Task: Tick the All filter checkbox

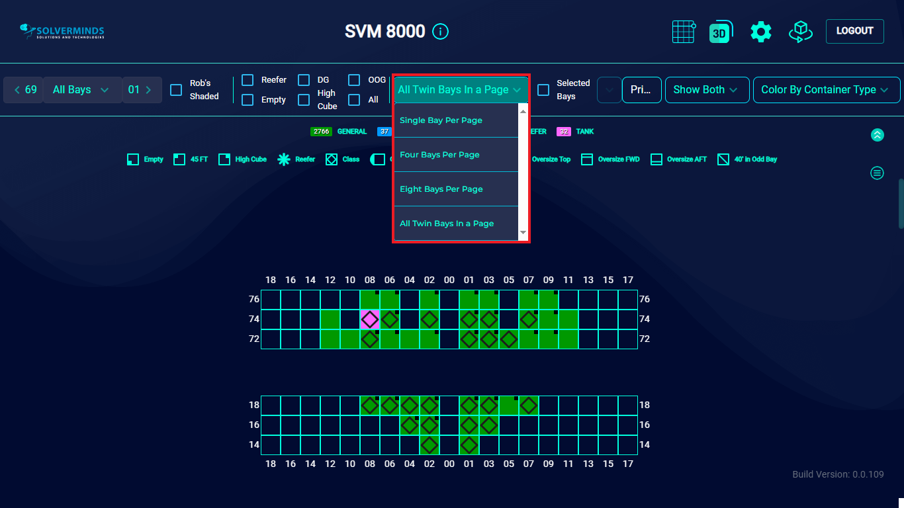Action: [x=355, y=100]
